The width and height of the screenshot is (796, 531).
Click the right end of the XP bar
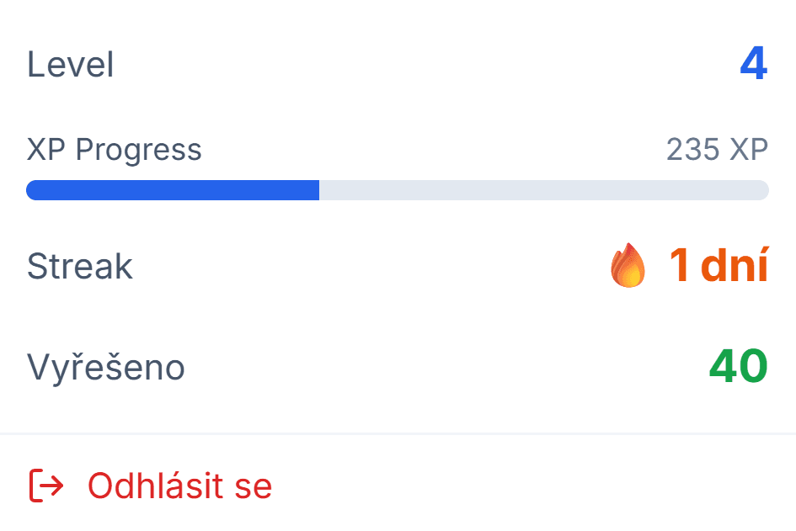pos(763,190)
